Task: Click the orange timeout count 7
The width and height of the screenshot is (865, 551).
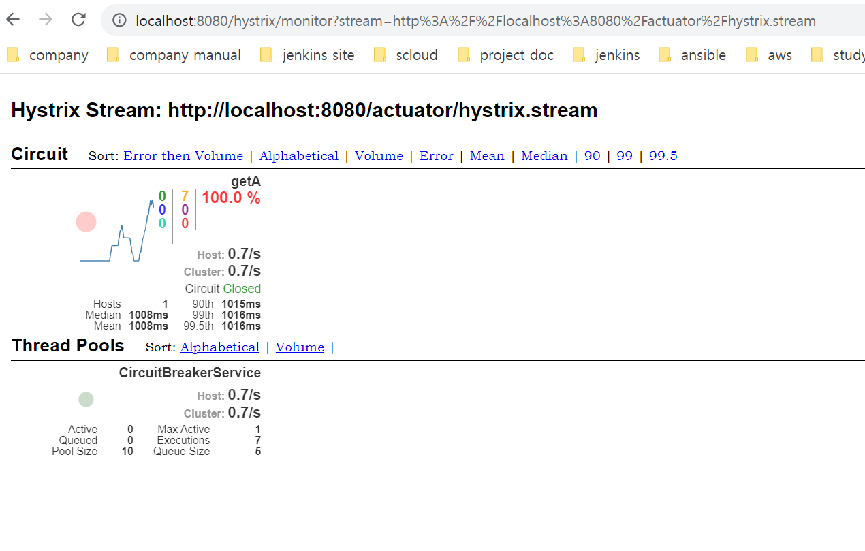Action: 185,197
